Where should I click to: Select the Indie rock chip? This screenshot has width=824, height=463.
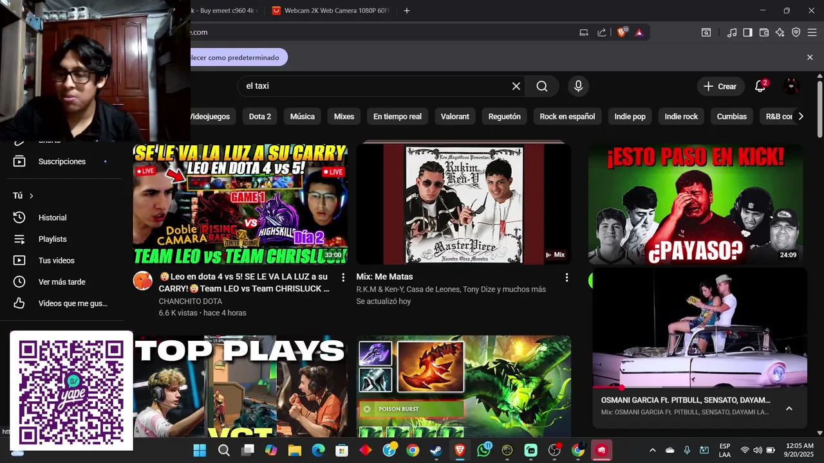point(681,116)
